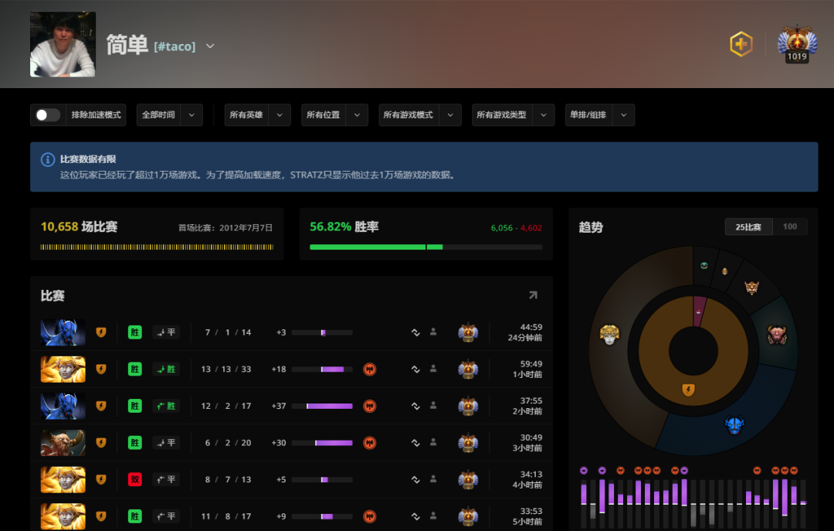
Task: Expand the chevron beside the [#taco] tag
Action: pyautogui.click(x=210, y=46)
